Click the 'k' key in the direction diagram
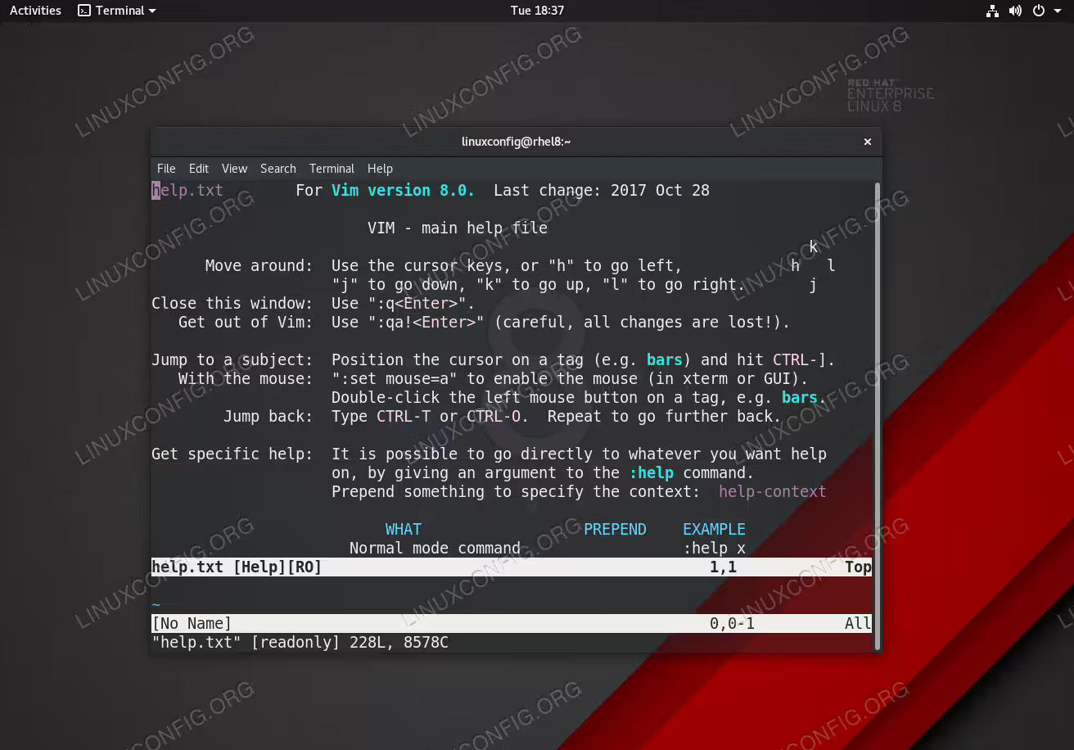The height and width of the screenshot is (750, 1074). (x=813, y=246)
